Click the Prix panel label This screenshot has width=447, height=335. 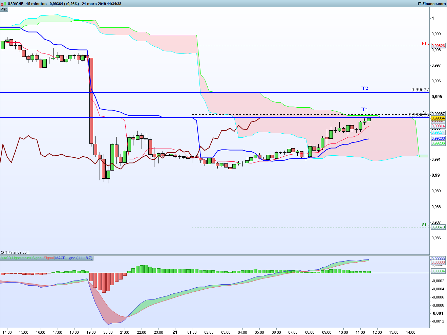(4, 9)
